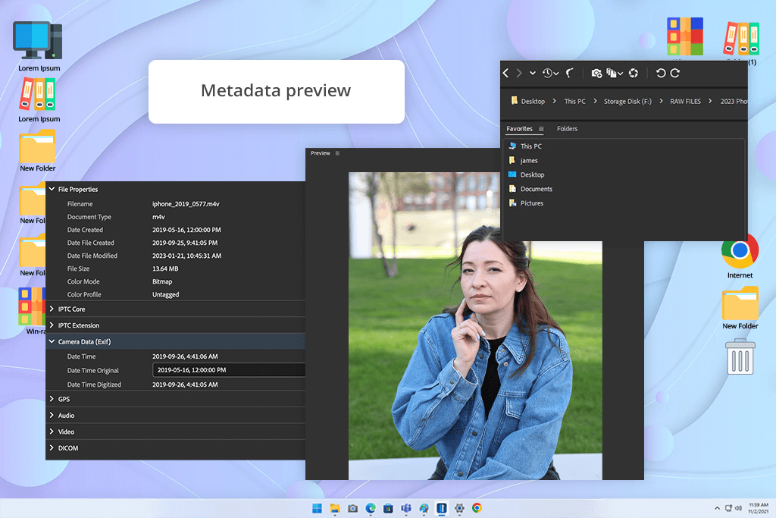This screenshot has height=518, width=776.
Task: Expand the DICOM metadata section
Action: pyautogui.click(x=52, y=448)
